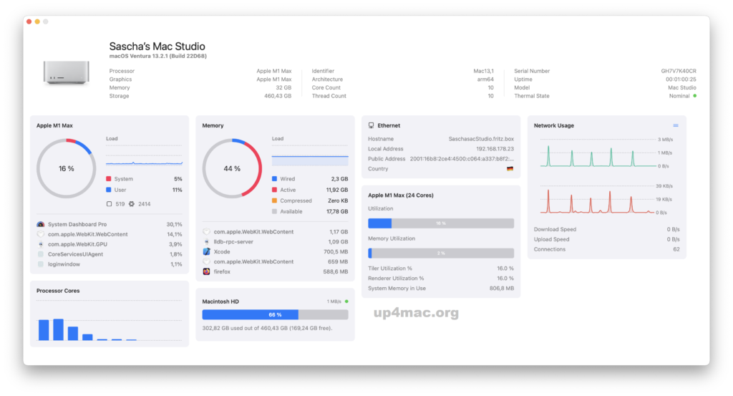
Task: Click the Memory Load history graph
Action: point(310,156)
